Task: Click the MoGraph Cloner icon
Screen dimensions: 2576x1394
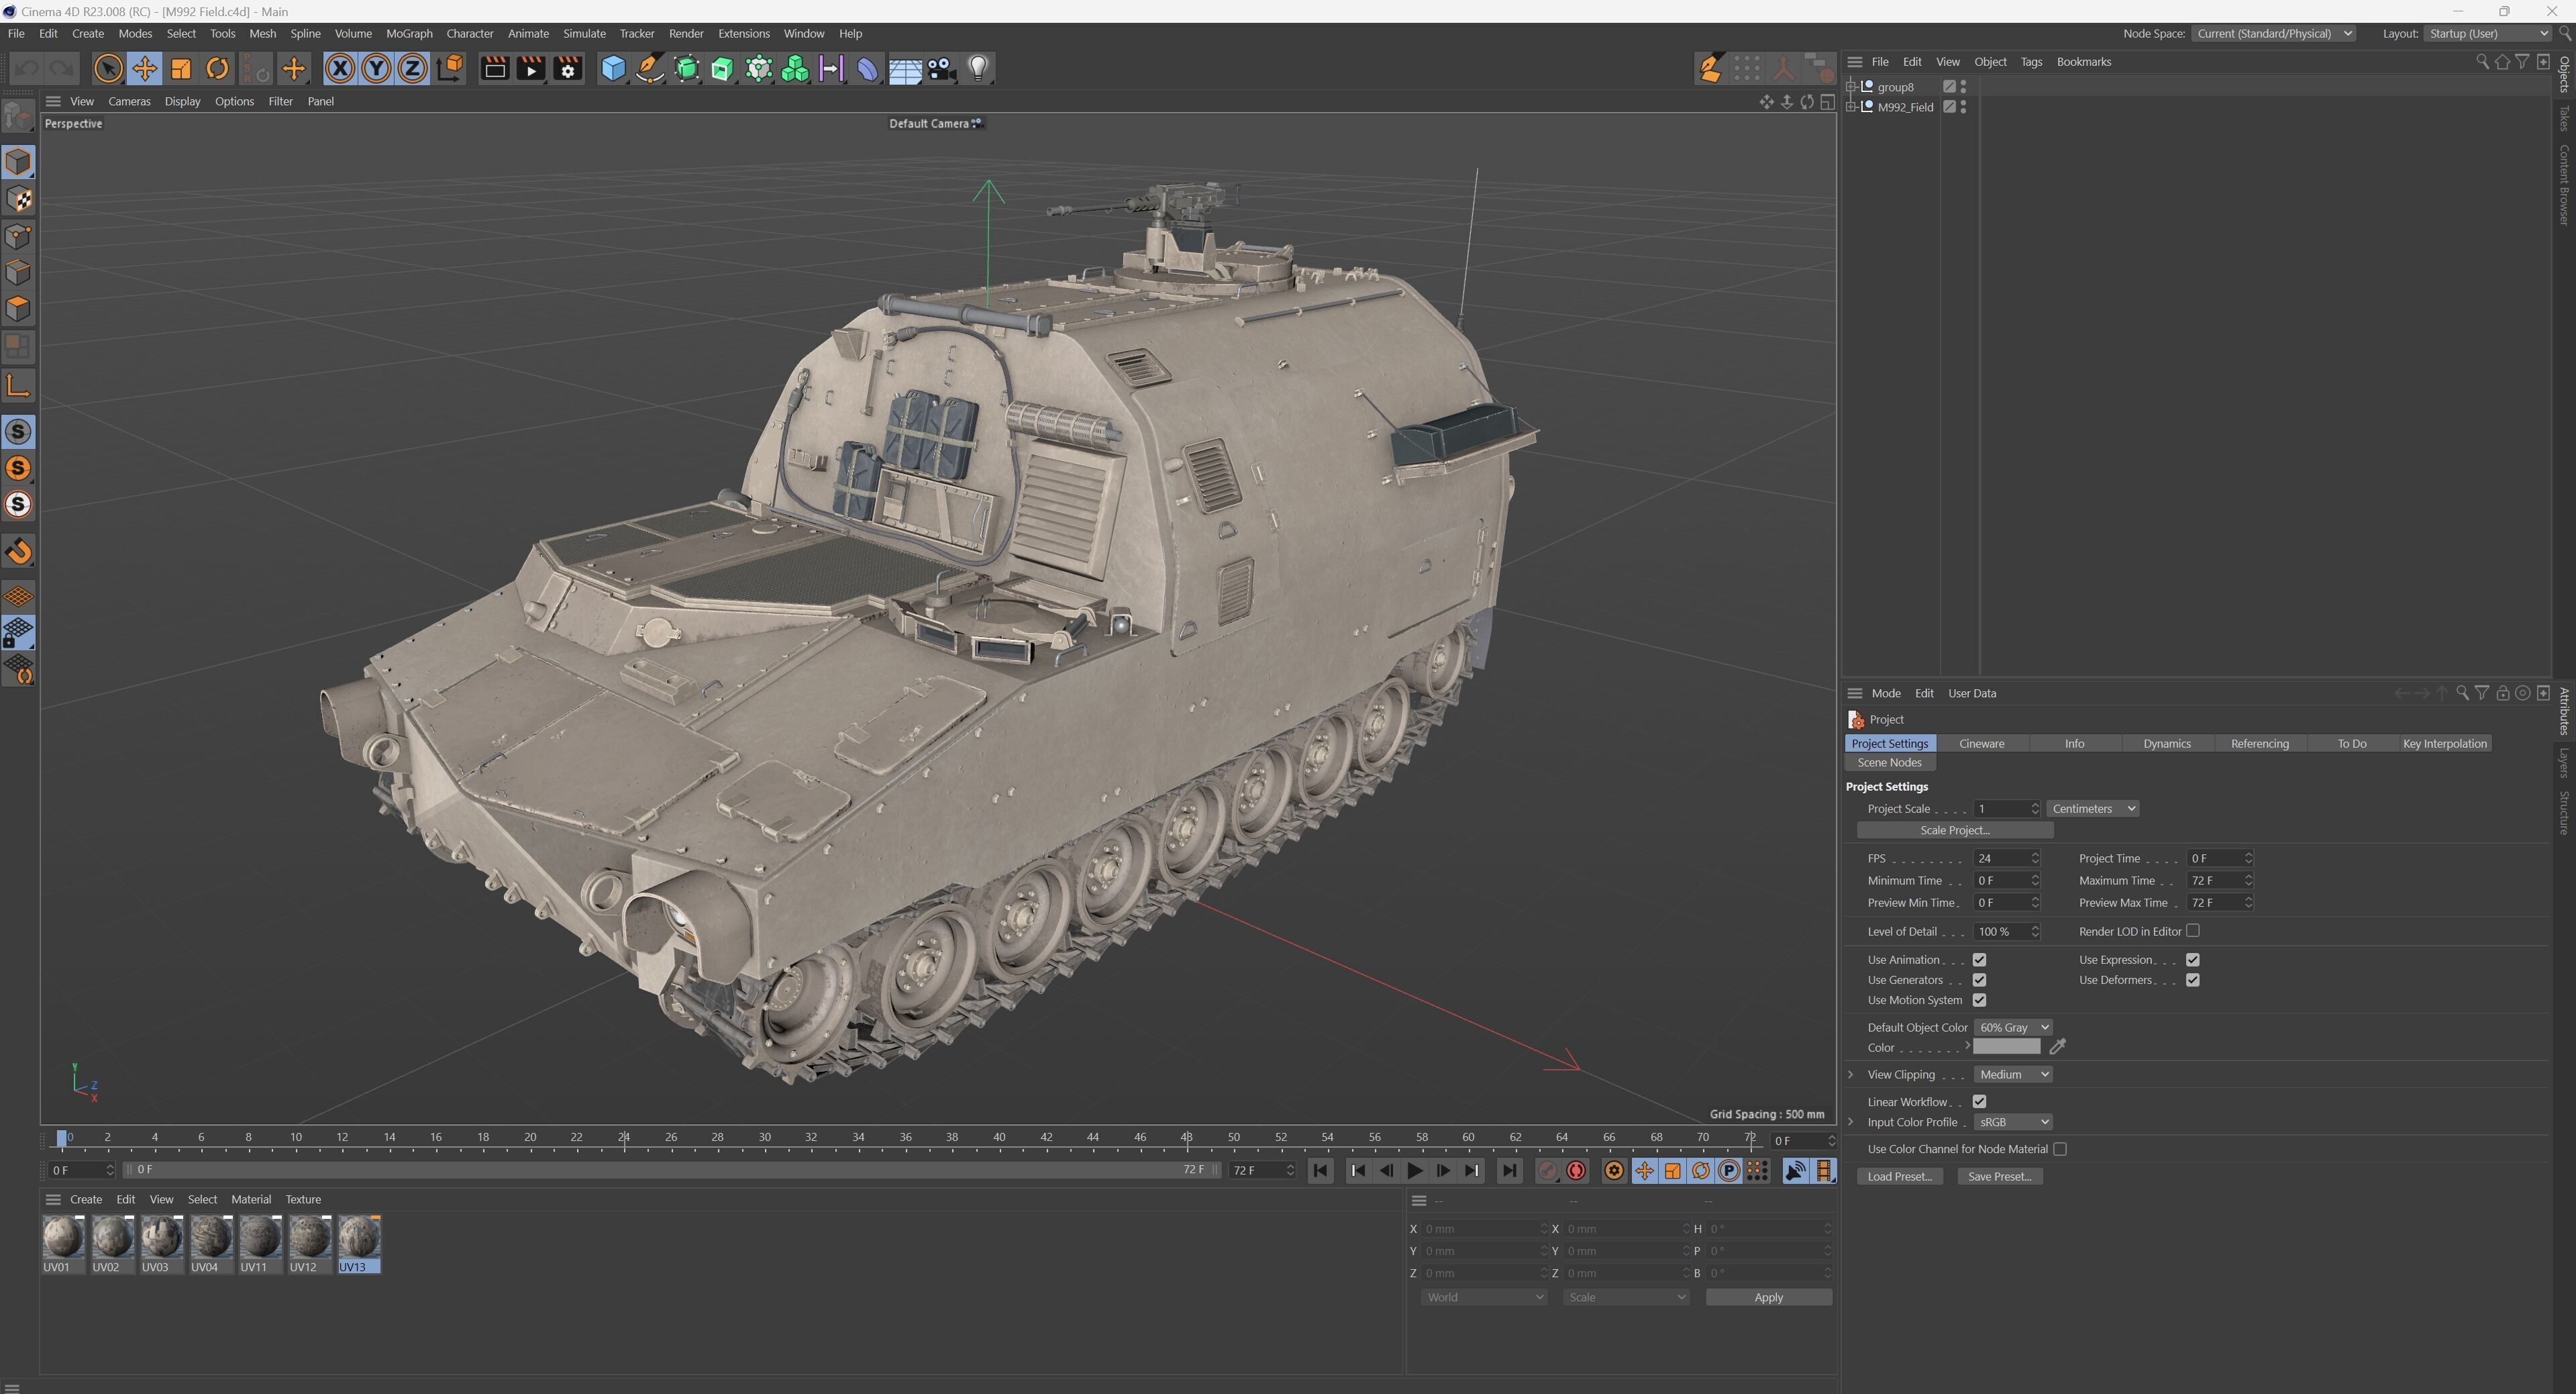Action: tap(795, 69)
